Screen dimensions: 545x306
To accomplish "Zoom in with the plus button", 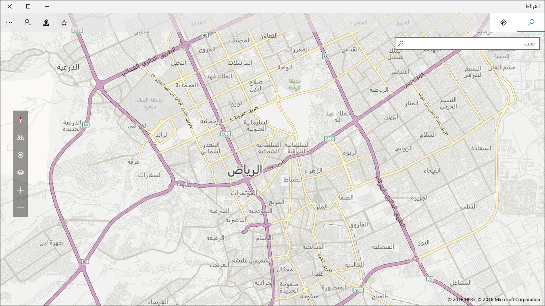I will point(21,190).
